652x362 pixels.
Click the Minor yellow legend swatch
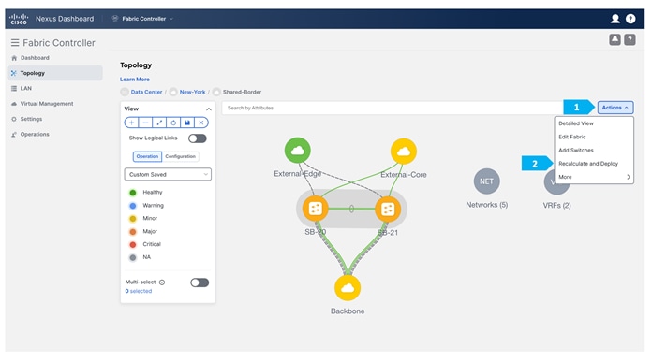click(x=133, y=218)
